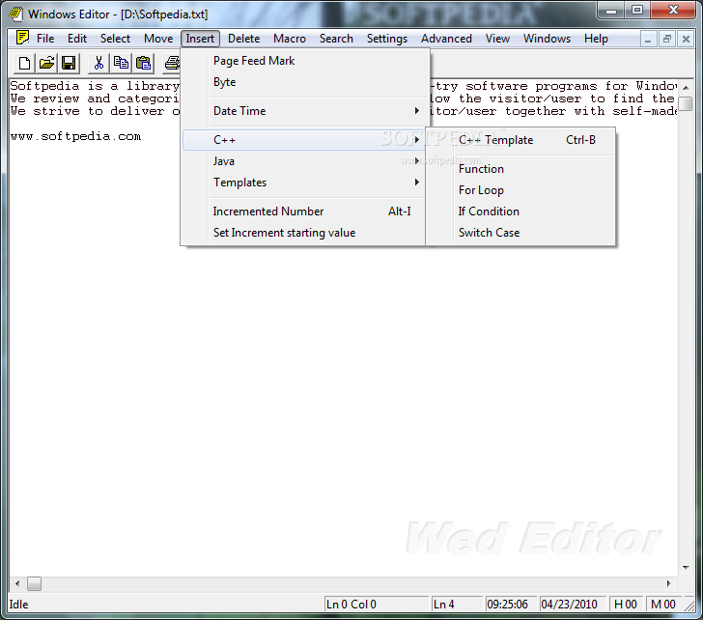The image size is (703, 620).
Task: Click the horizontal scrollbar thumb
Action: pos(34,583)
